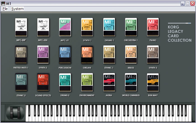Choose the FRETTED INSTS 1 card
The width and height of the screenshot is (196, 123).
tap(21, 55)
